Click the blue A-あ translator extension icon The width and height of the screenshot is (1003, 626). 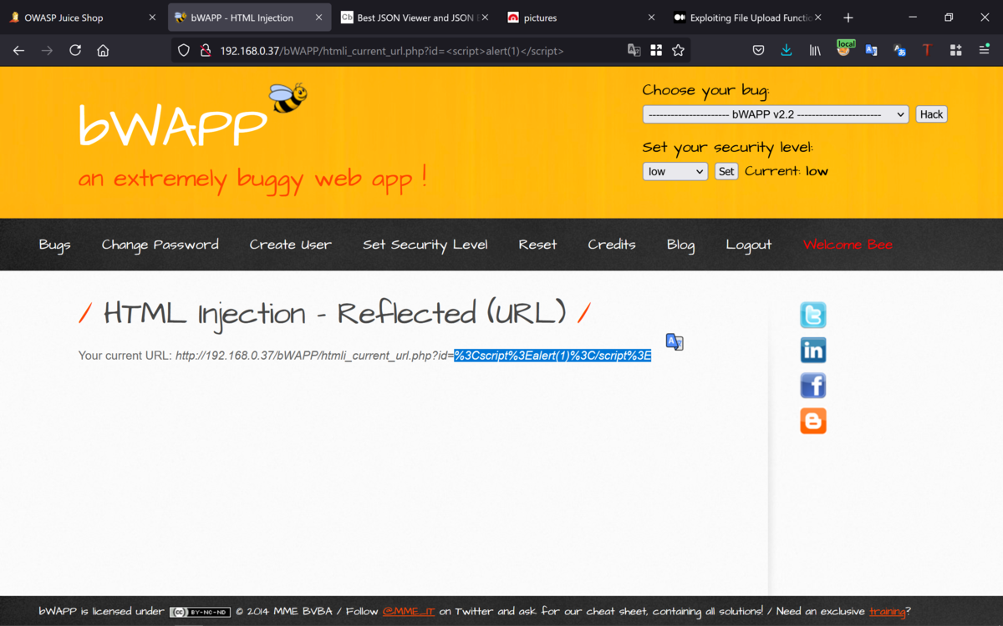[x=900, y=50]
